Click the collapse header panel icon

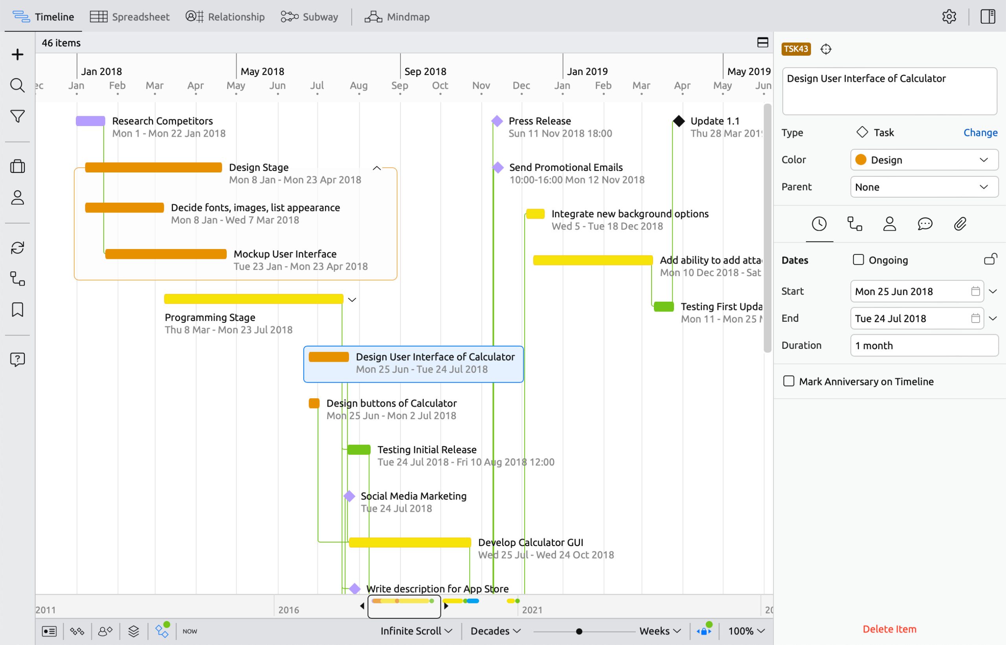coord(763,42)
